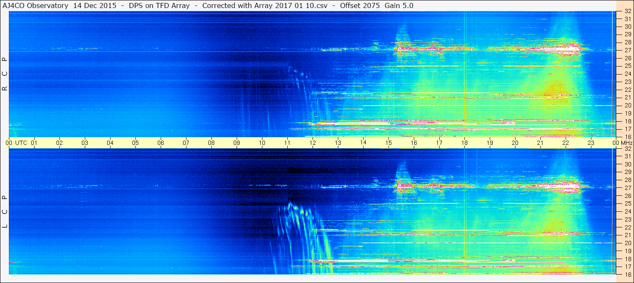Click the 20 MHz tick in RCP panel
The height and width of the screenshot is (283, 634).
[x=627, y=105]
